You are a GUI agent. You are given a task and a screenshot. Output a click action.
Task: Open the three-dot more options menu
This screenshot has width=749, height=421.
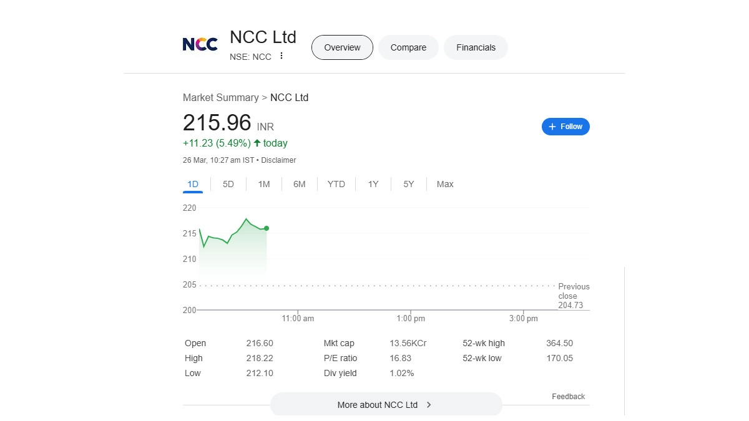(x=281, y=56)
